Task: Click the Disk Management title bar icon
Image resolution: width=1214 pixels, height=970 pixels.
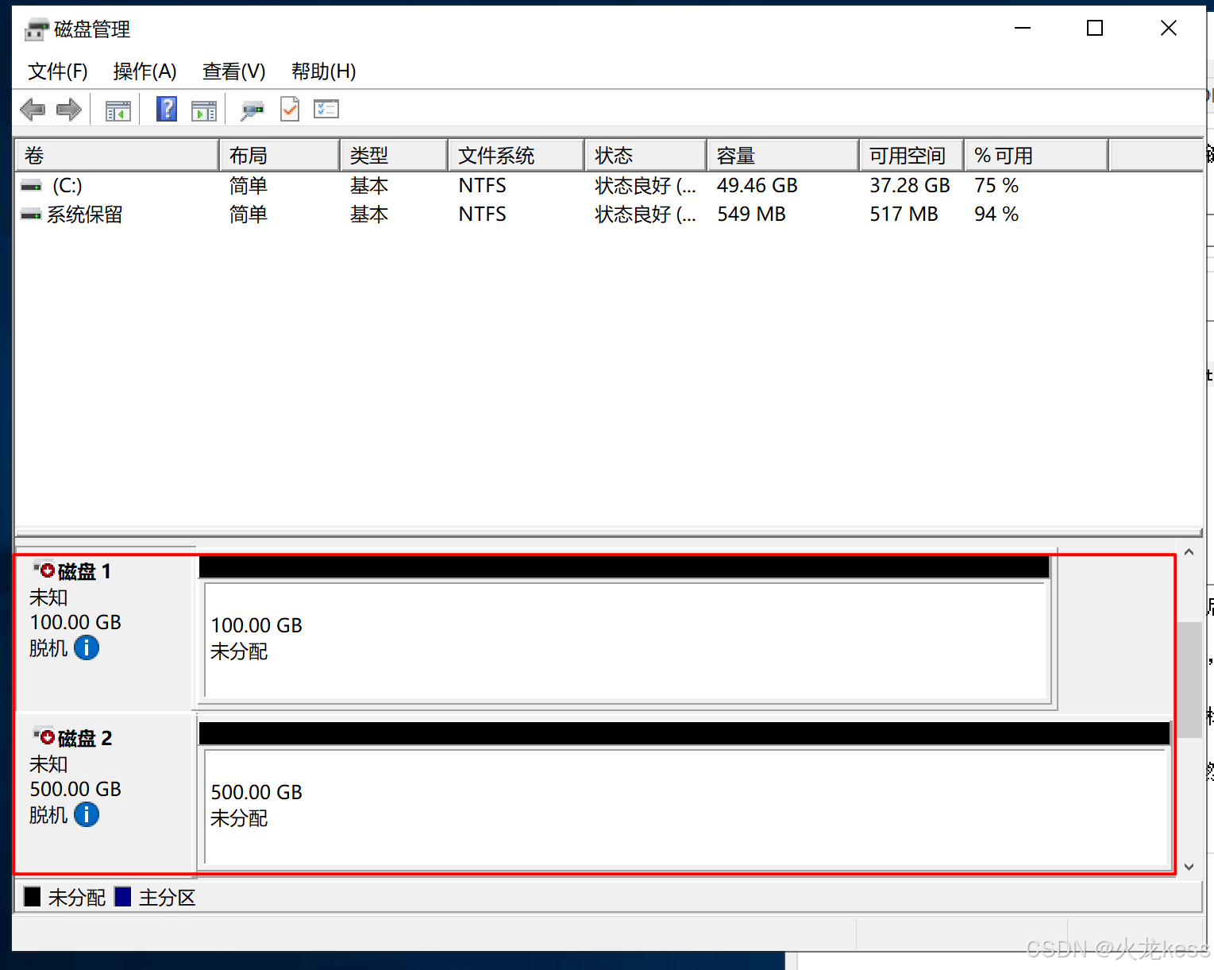Action: [x=37, y=30]
